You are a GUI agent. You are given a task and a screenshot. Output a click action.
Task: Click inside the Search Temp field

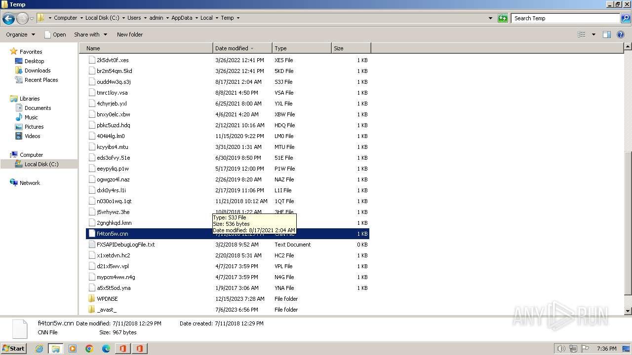566,18
